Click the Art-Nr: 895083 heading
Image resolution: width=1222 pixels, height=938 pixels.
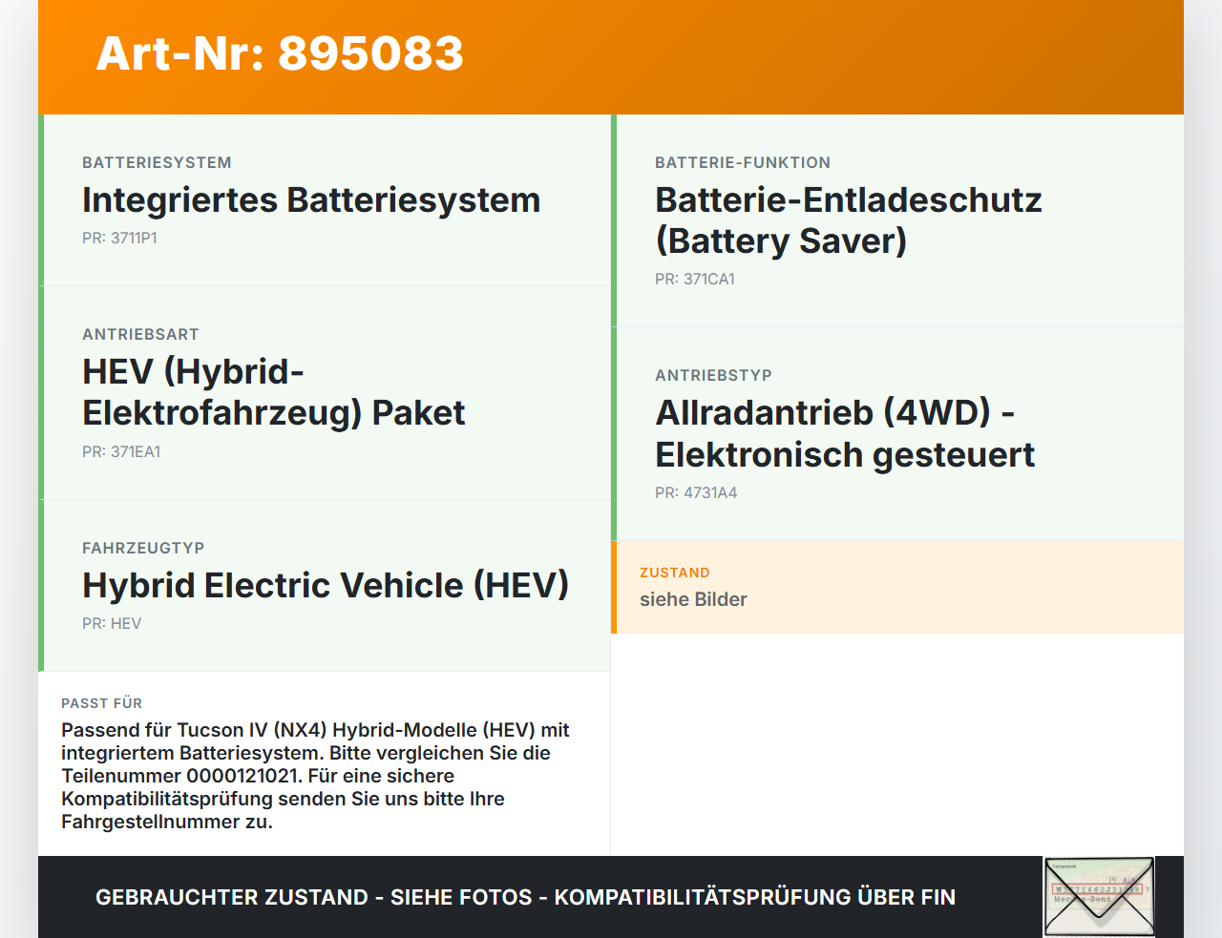280,53
